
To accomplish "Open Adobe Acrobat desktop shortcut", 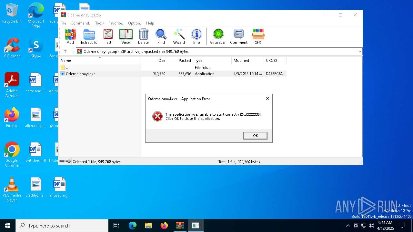I will [12, 85].
